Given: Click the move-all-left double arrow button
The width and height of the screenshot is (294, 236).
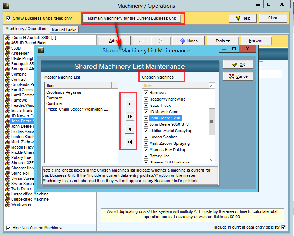Looking at the screenshot, I should pos(129,142).
